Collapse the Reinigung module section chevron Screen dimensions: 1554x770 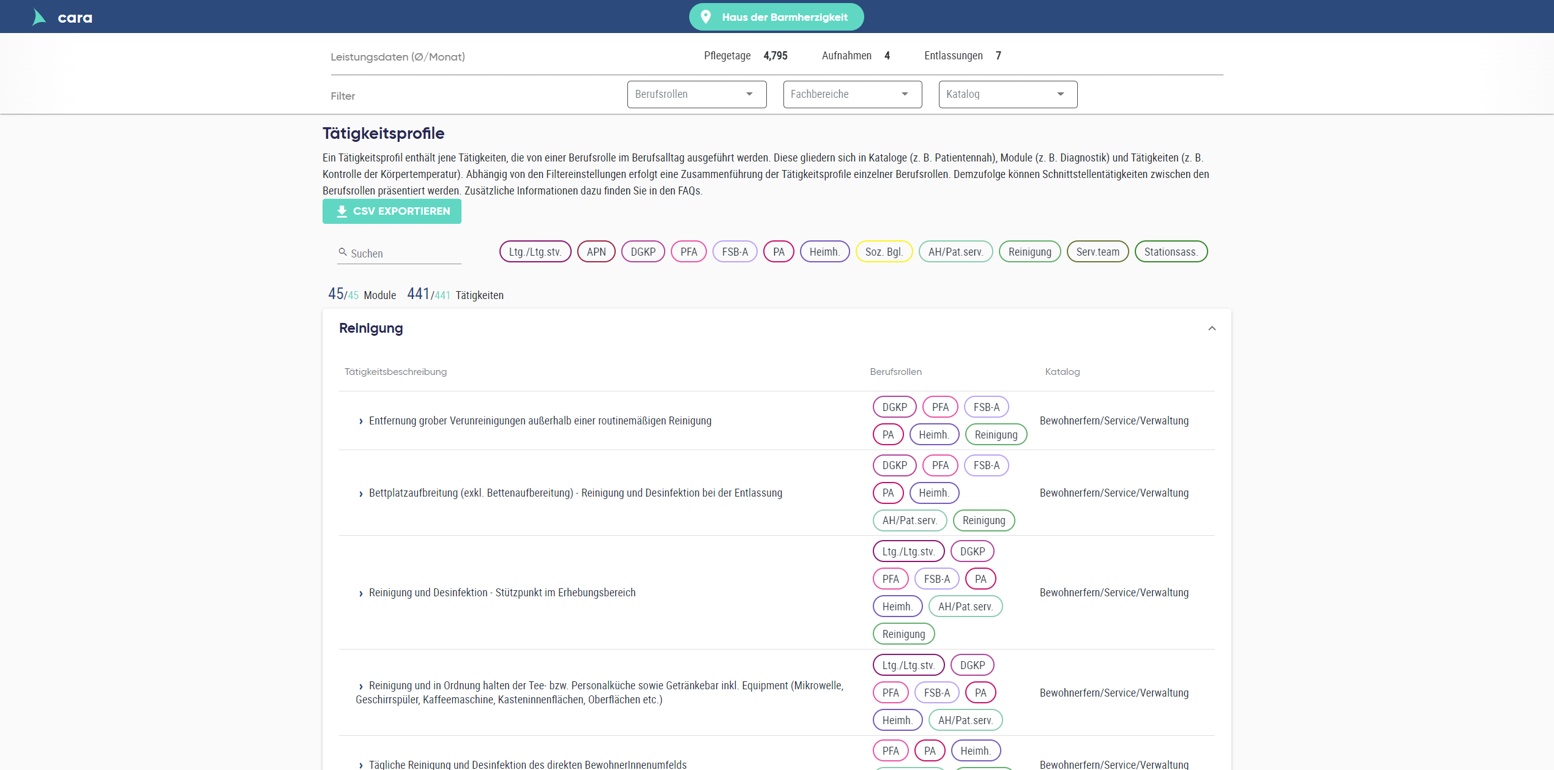(1211, 328)
